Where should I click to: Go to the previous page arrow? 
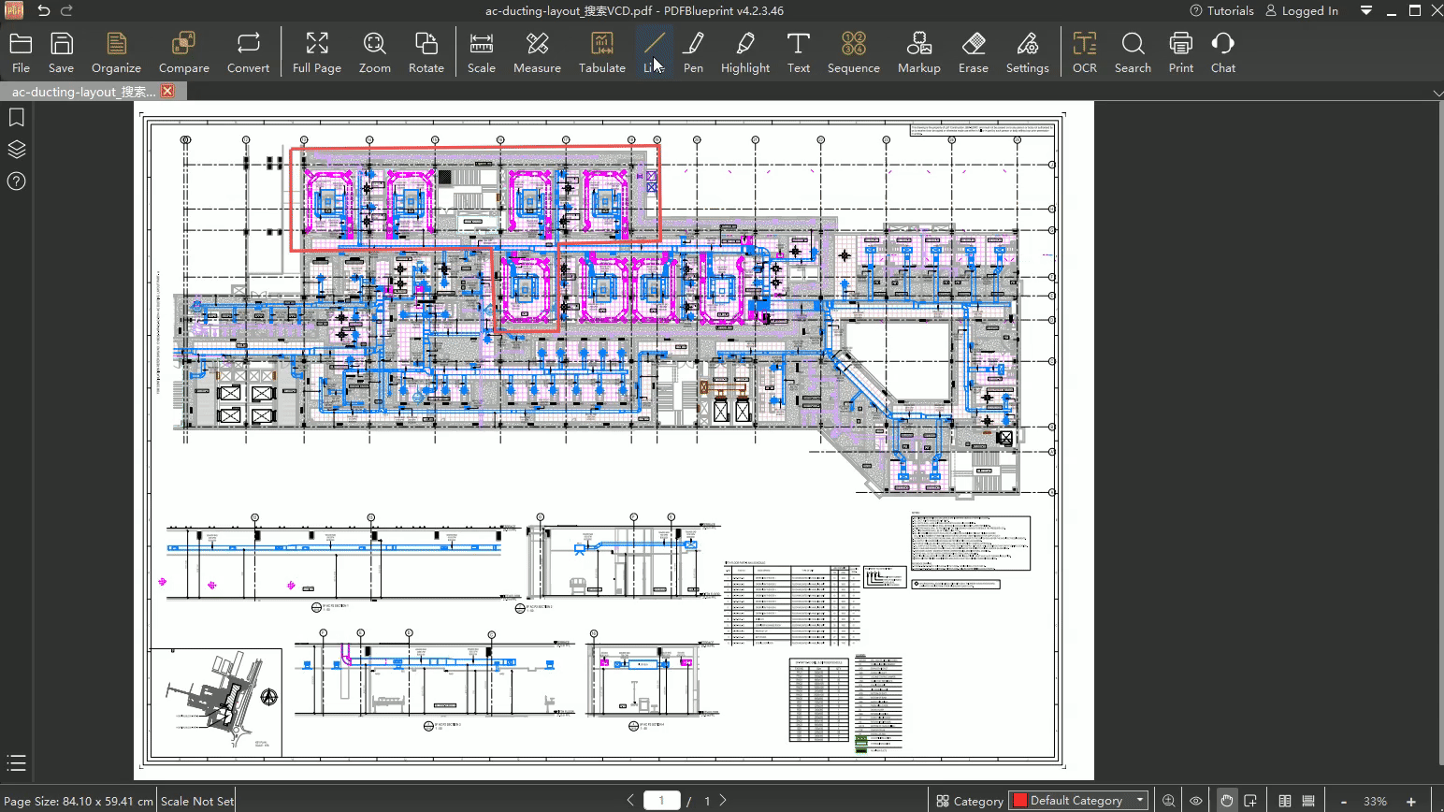point(630,800)
